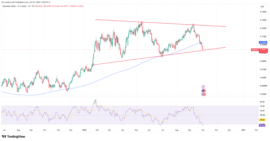The width and height of the screenshot is (270, 141).
Task: Click the close value C0.69397
Action: pos(64,6)
